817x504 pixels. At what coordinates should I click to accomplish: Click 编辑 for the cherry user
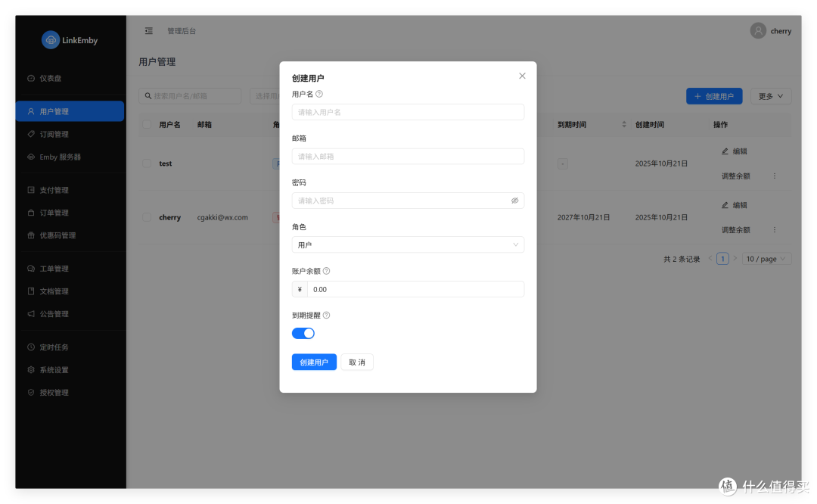(734, 205)
